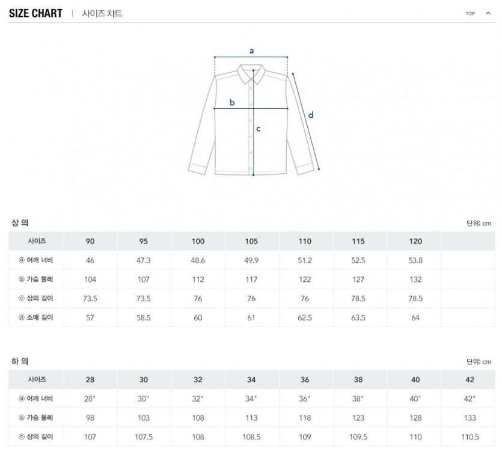
Task: Click the 42" cell in 하의 table
Action: (470, 399)
